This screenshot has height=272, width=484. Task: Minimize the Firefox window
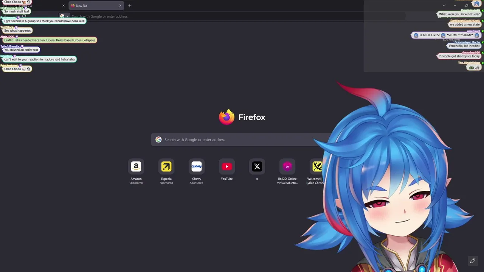click(x=455, y=6)
